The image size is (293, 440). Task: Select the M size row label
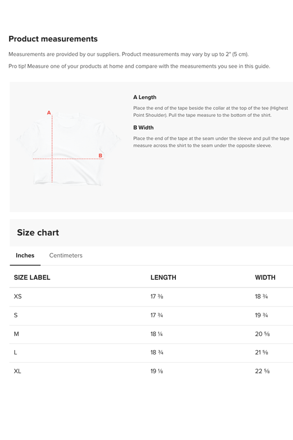pos(17,334)
